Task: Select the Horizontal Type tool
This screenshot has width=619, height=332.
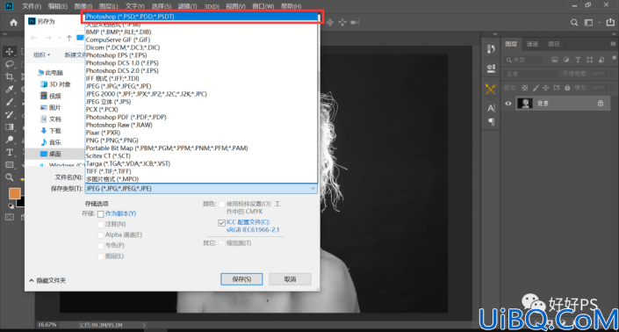Action: [10, 152]
